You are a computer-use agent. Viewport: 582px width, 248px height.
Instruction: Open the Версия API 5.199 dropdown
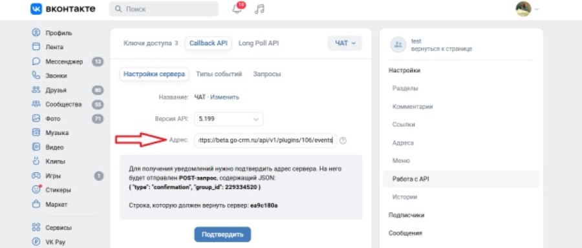229,119
